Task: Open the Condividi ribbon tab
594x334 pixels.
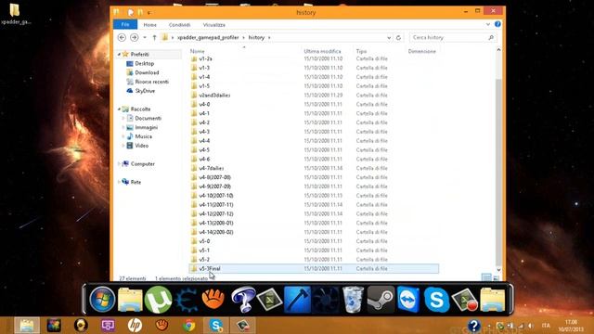Action: pyautogui.click(x=179, y=25)
